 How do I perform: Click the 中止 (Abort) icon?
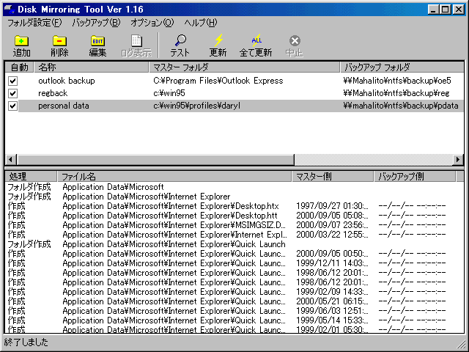click(x=294, y=41)
